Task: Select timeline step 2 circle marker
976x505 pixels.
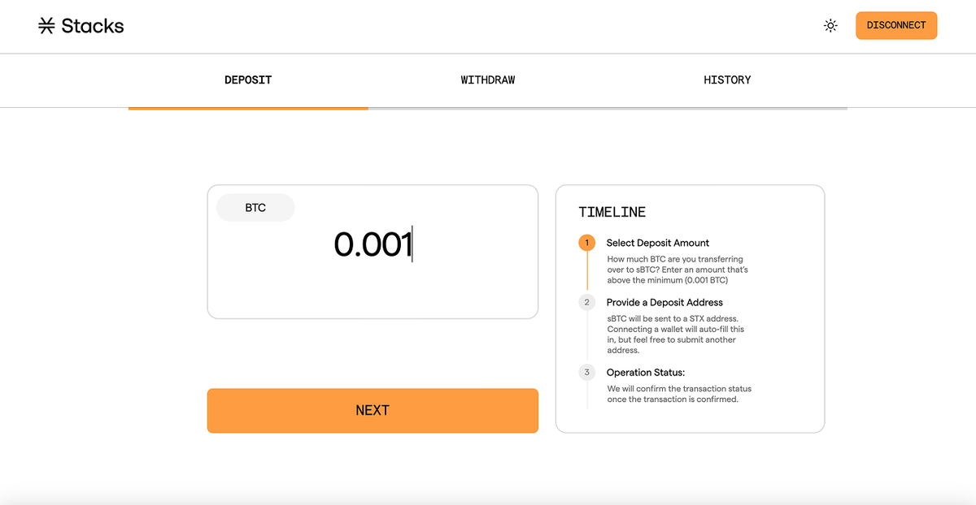Action: coord(587,302)
